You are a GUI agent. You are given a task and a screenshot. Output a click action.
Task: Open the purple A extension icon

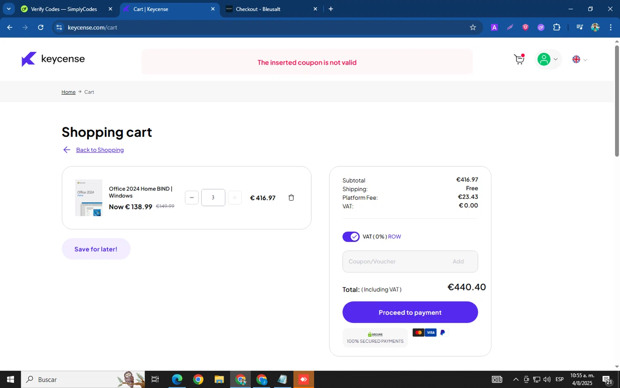click(x=494, y=27)
